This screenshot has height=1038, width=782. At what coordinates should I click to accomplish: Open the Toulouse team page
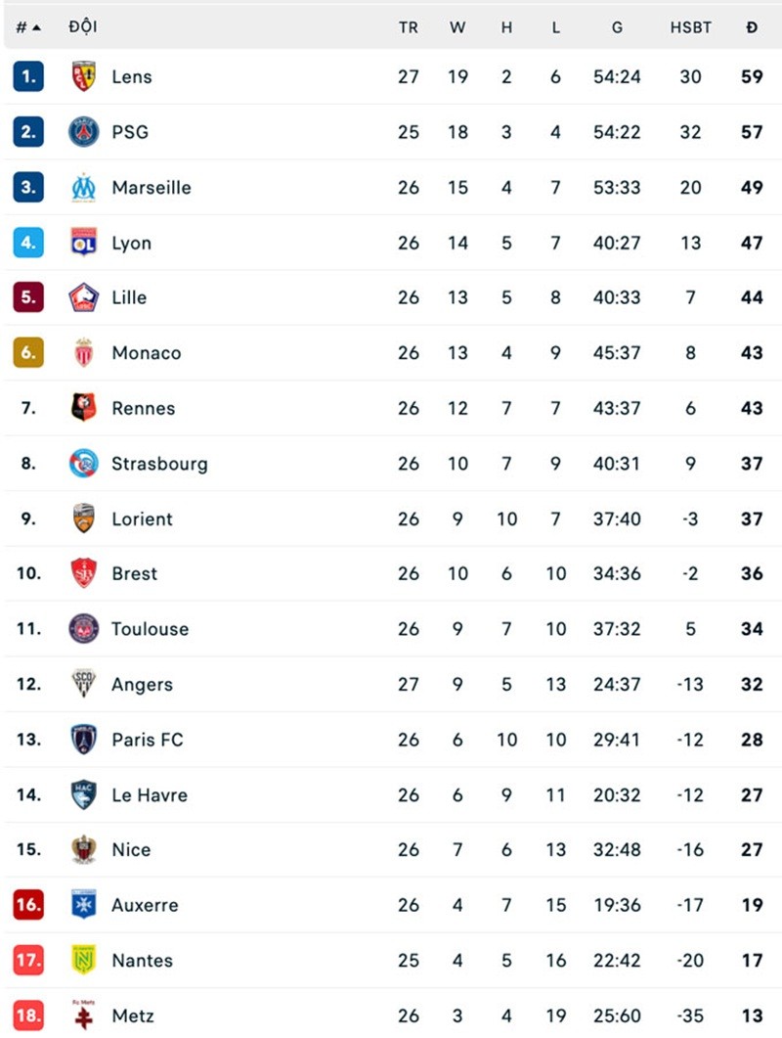(x=150, y=629)
